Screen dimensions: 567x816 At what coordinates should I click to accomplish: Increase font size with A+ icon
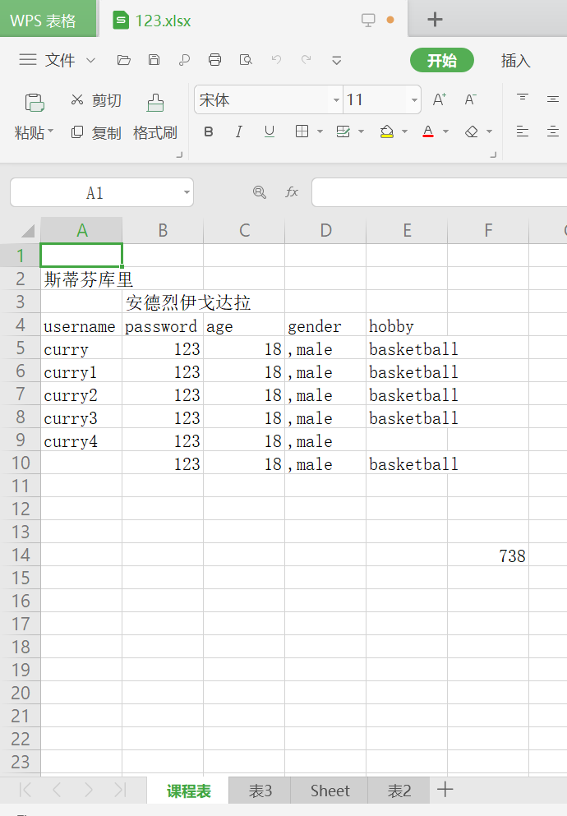(440, 99)
